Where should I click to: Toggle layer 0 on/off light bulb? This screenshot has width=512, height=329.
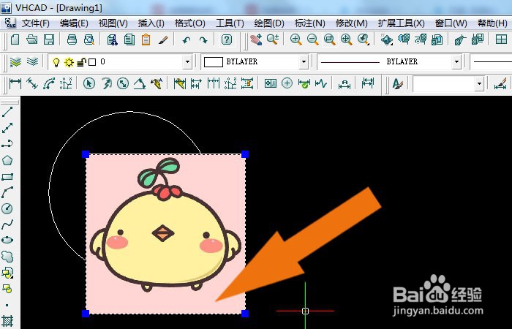[x=56, y=62]
